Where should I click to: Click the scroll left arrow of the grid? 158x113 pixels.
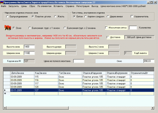coord(5,108)
